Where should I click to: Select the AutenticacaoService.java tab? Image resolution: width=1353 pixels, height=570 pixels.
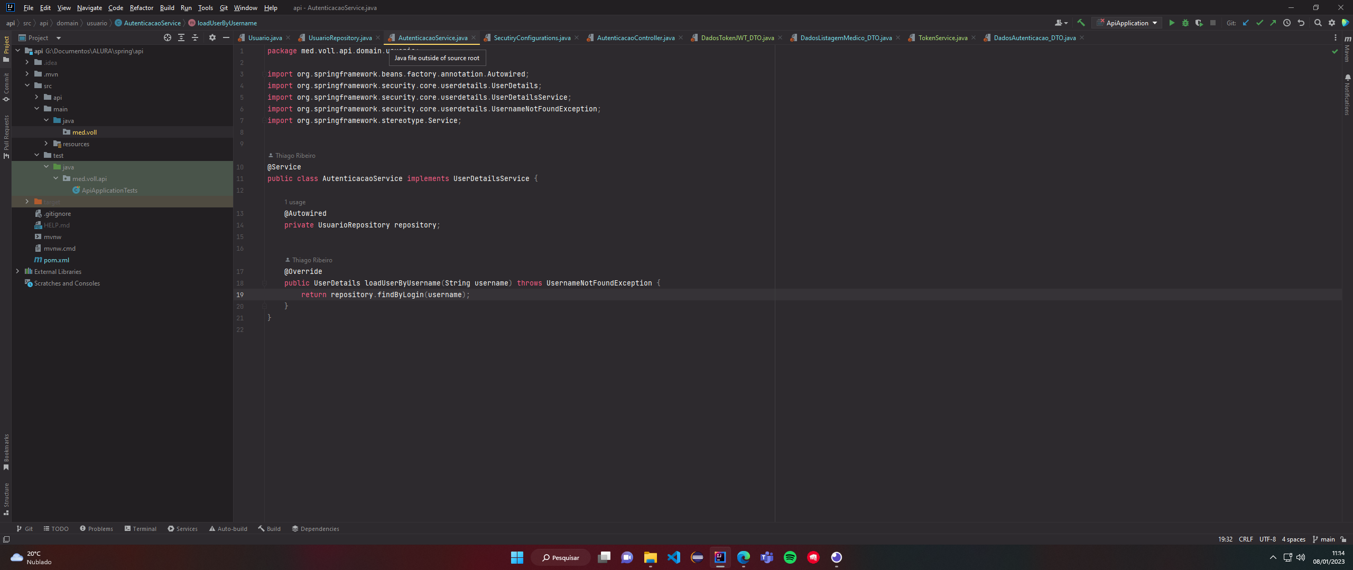431,38
